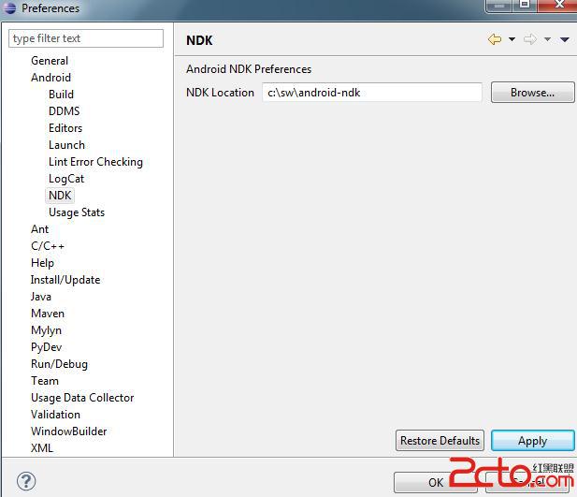577x497 pixels.
Task: Click the forward navigation arrow icon
Action: (530, 39)
